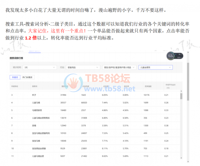The image size is (200, 166).
Task: Open the 理发/指甲钳/量温等护理小用品 category dropdown
Action: coord(119,67)
